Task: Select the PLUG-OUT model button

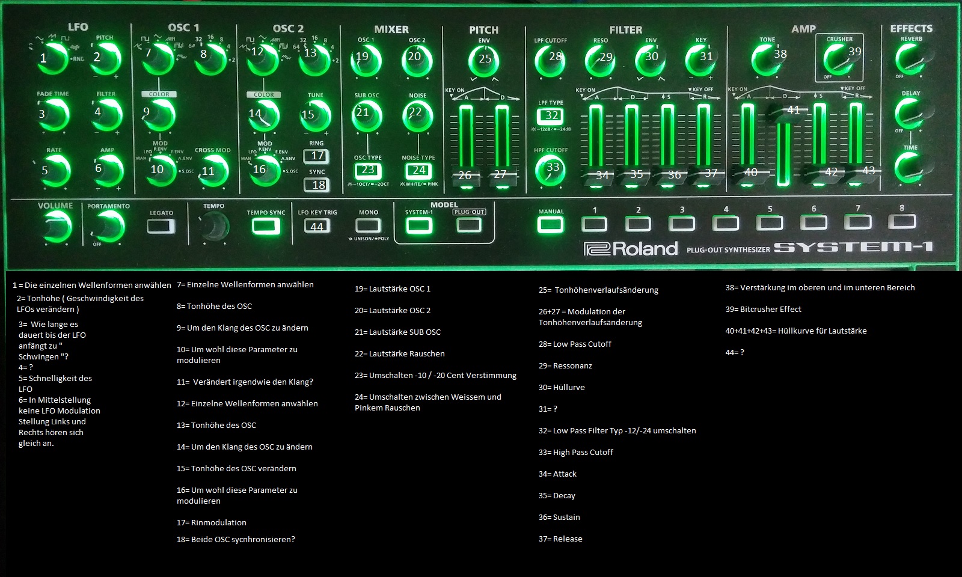Action: [469, 225]
